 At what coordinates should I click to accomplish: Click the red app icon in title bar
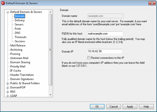pyautogui.click(x=3, y=3)
